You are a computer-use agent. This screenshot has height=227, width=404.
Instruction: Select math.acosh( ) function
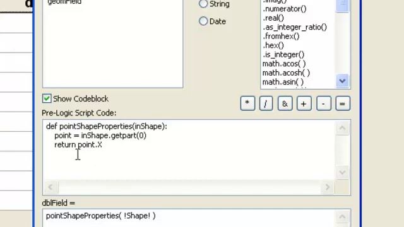[x=286, y=73]
